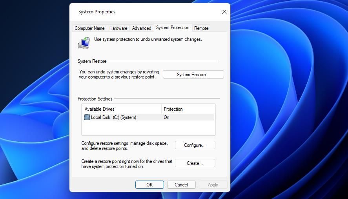Click Create... to make restore point
348x199 pixels.
click(195, 163)
